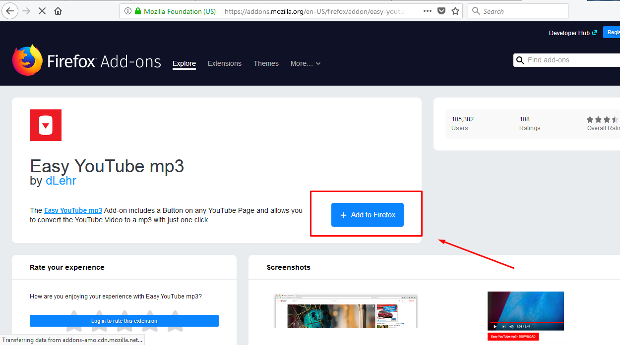620x345 pixels.
Task: Click the overall rating stars
Action: [x=603, y=119]
